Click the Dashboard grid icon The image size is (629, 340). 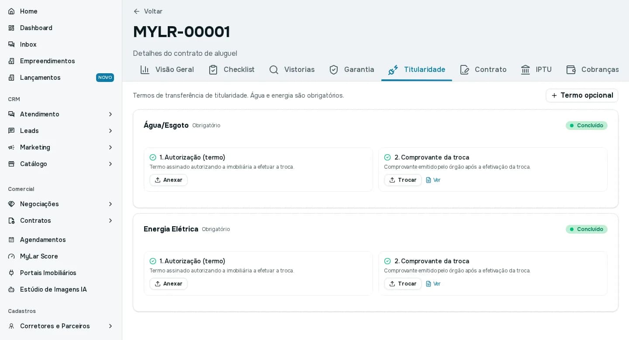[x=11, y=28]
